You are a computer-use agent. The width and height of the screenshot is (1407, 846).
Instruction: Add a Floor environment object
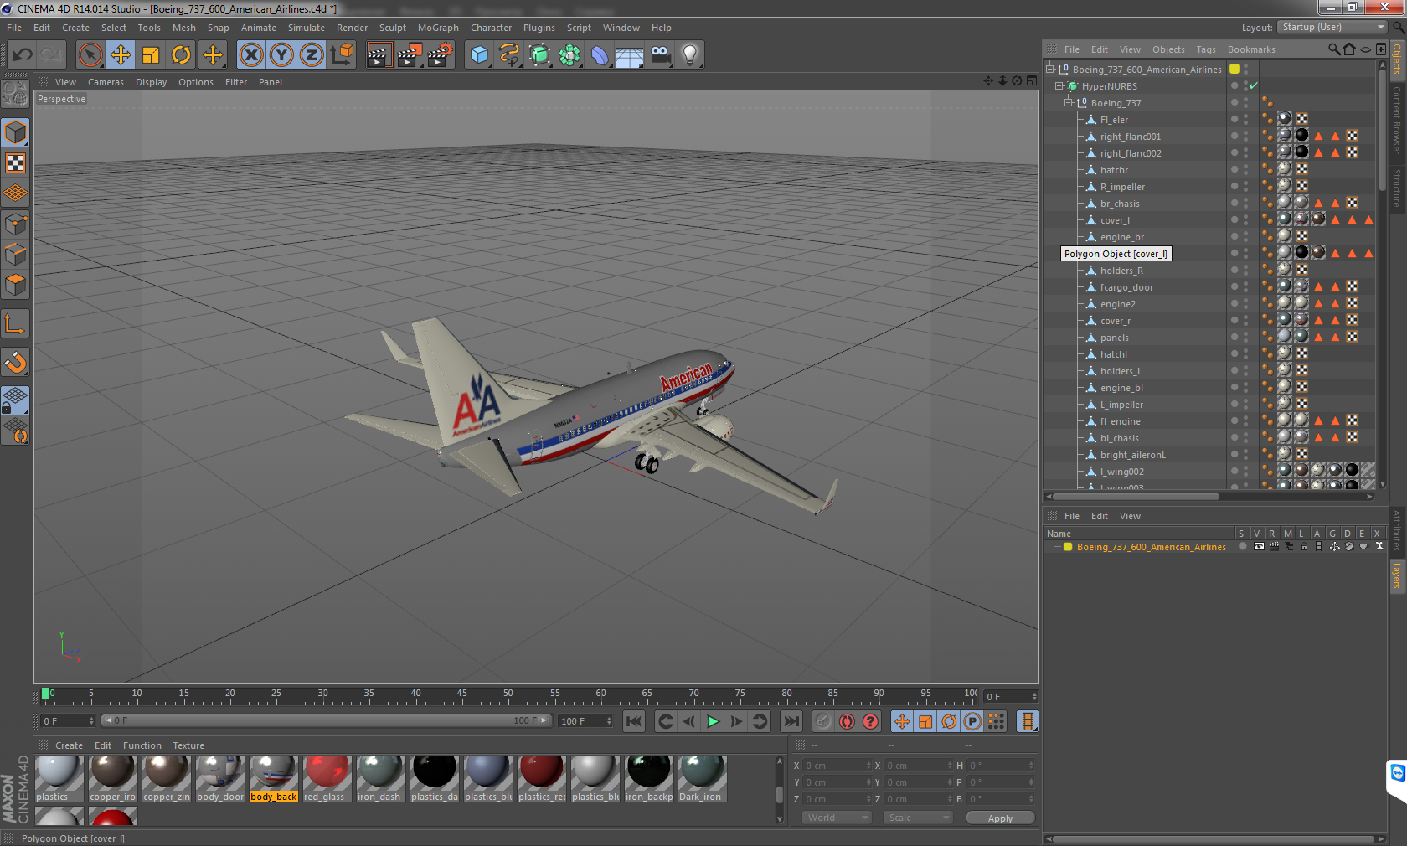click(630, 55)
